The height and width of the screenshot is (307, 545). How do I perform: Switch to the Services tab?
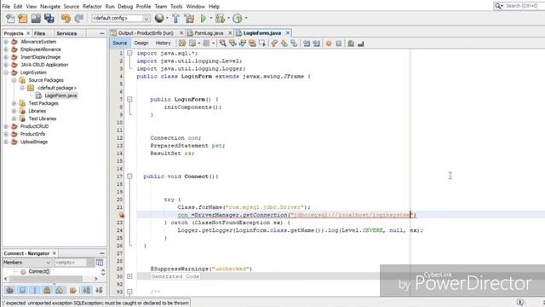[x=66, y=33]
